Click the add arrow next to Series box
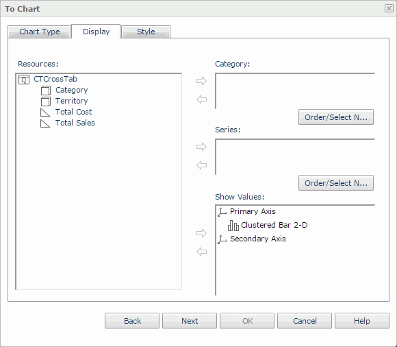Screen dimensions: 397x347 click(x=201, y=147)
